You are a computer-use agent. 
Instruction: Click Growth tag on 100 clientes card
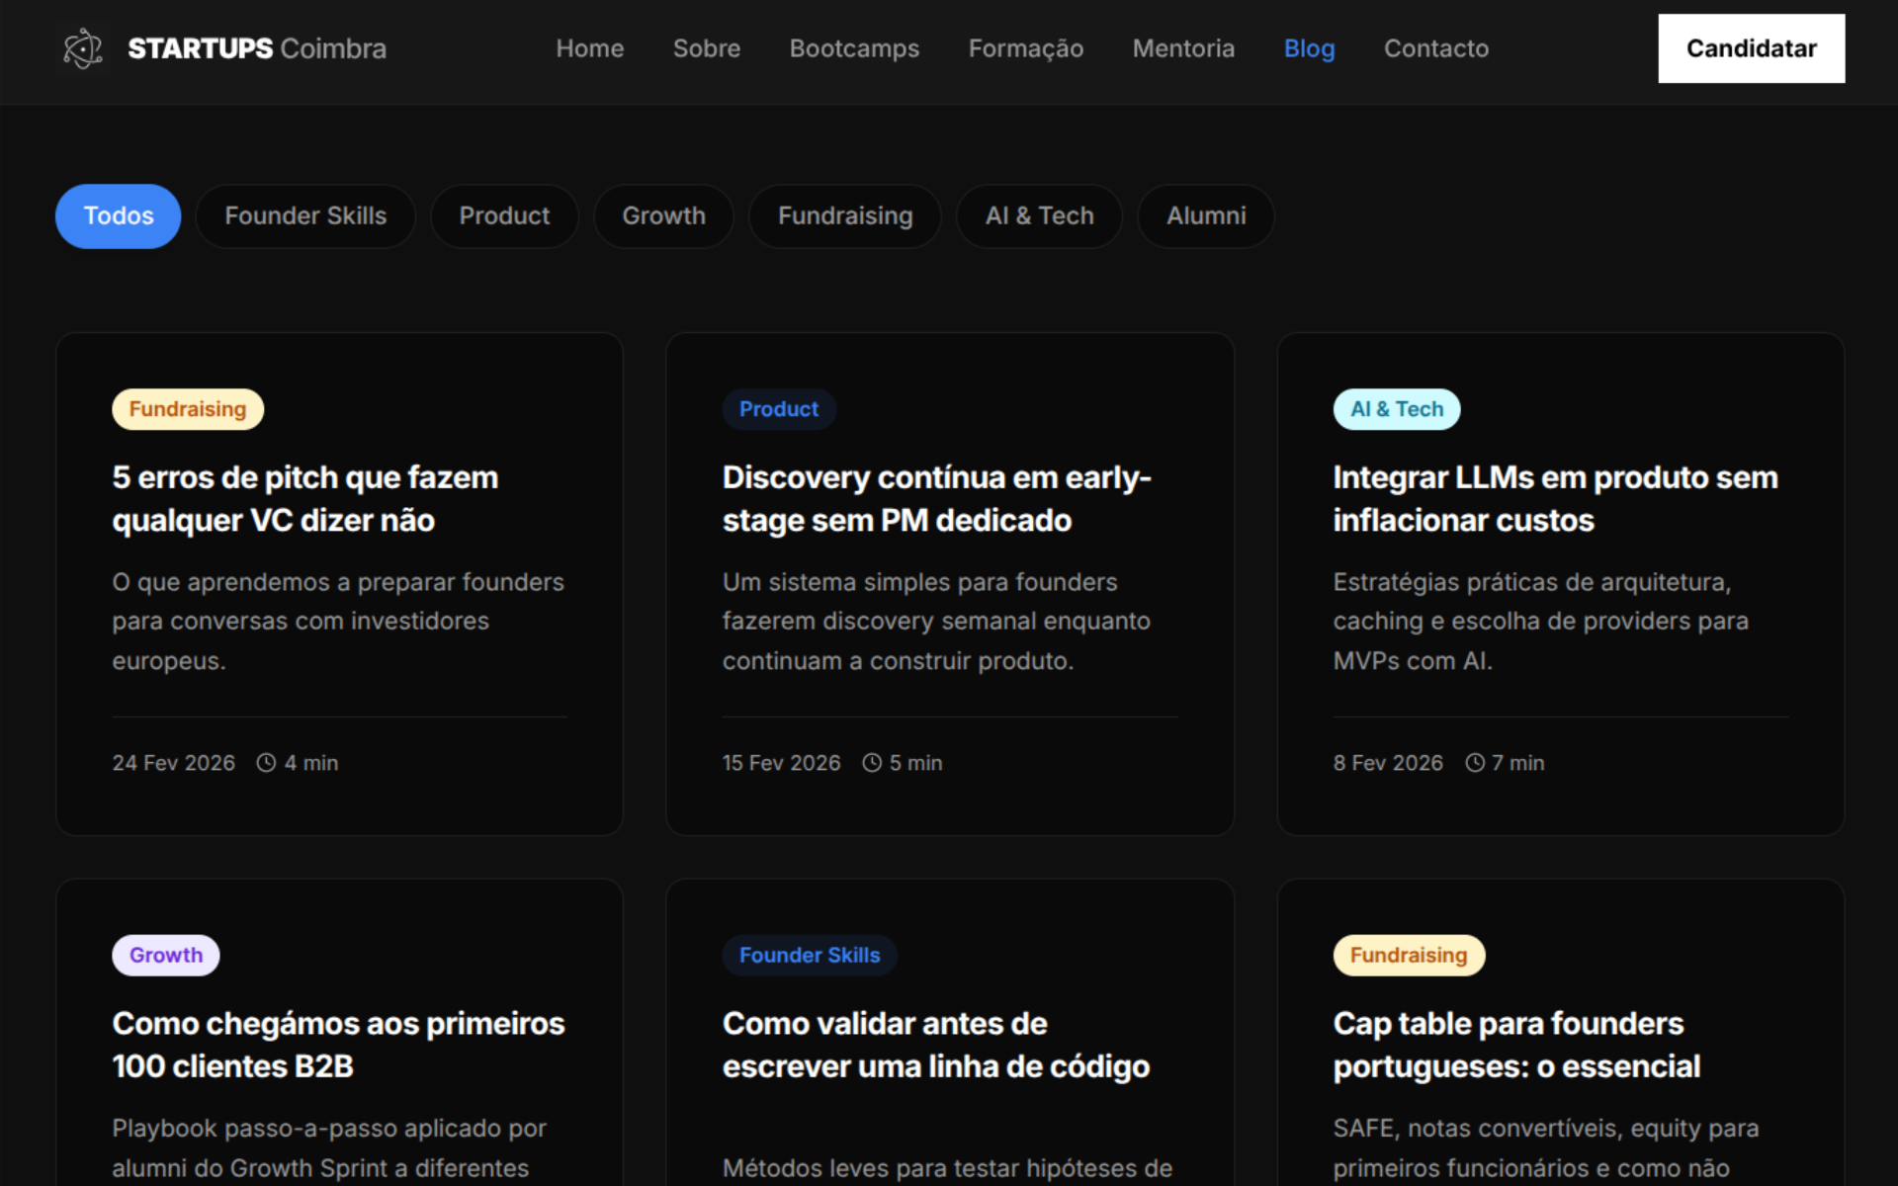[166, 955]
